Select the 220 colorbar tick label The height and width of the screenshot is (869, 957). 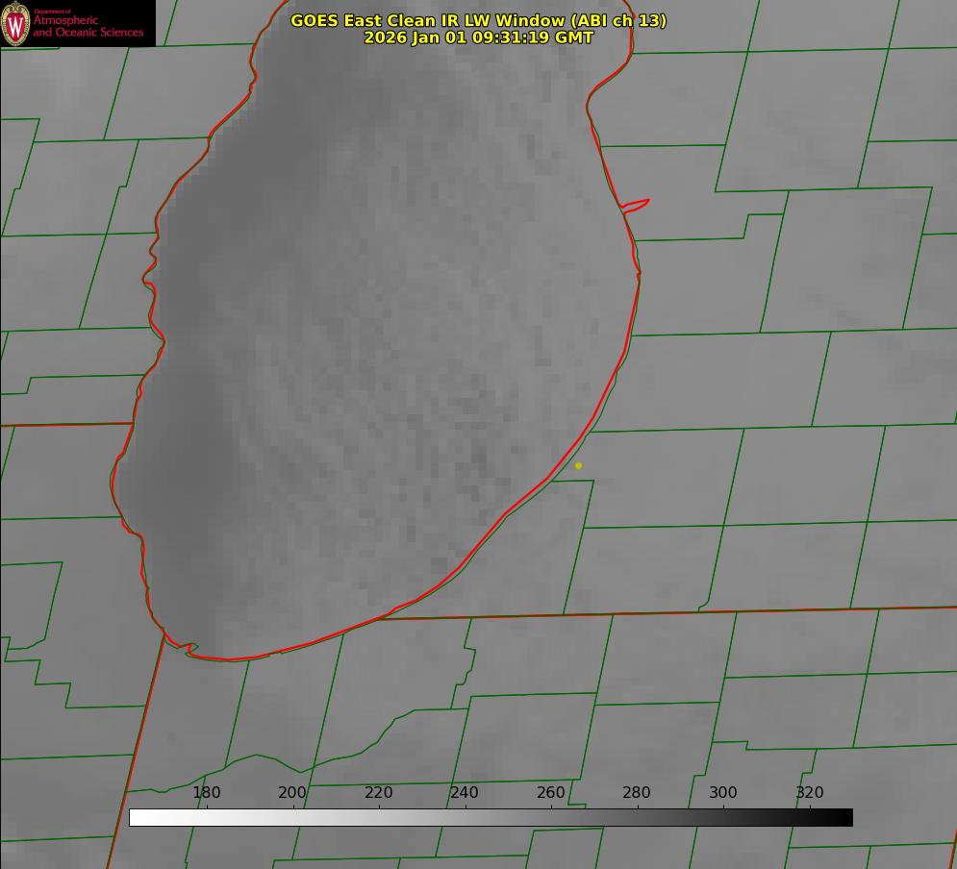point(379,793)
